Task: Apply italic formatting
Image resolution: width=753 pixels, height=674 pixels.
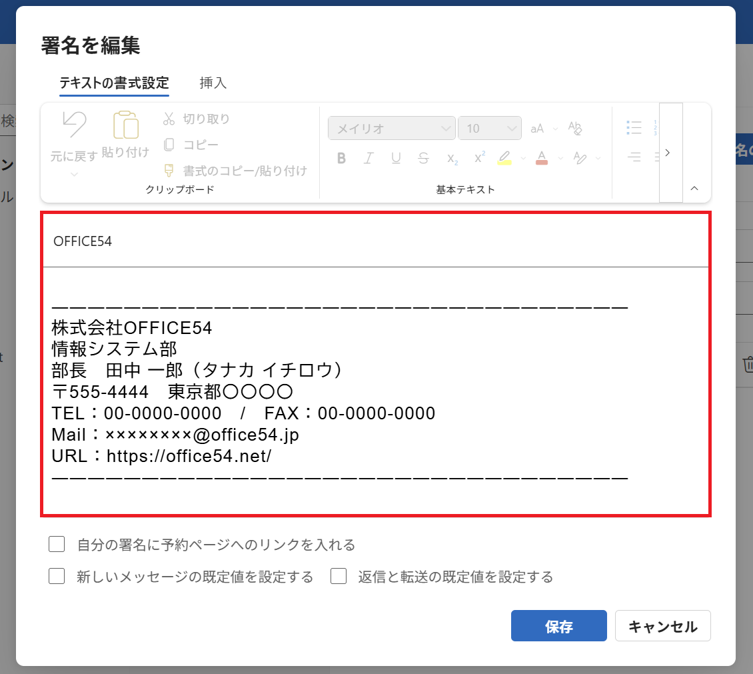Action: click(x=369, y=158)
